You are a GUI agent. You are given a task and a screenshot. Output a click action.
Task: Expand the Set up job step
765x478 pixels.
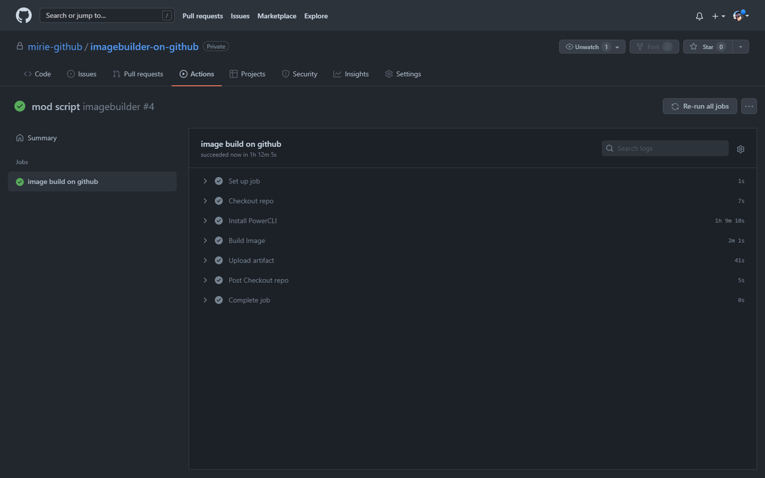tap(205, 181)
